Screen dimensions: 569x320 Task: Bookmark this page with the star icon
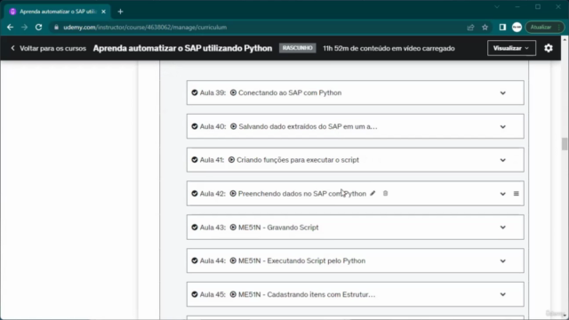485,28
